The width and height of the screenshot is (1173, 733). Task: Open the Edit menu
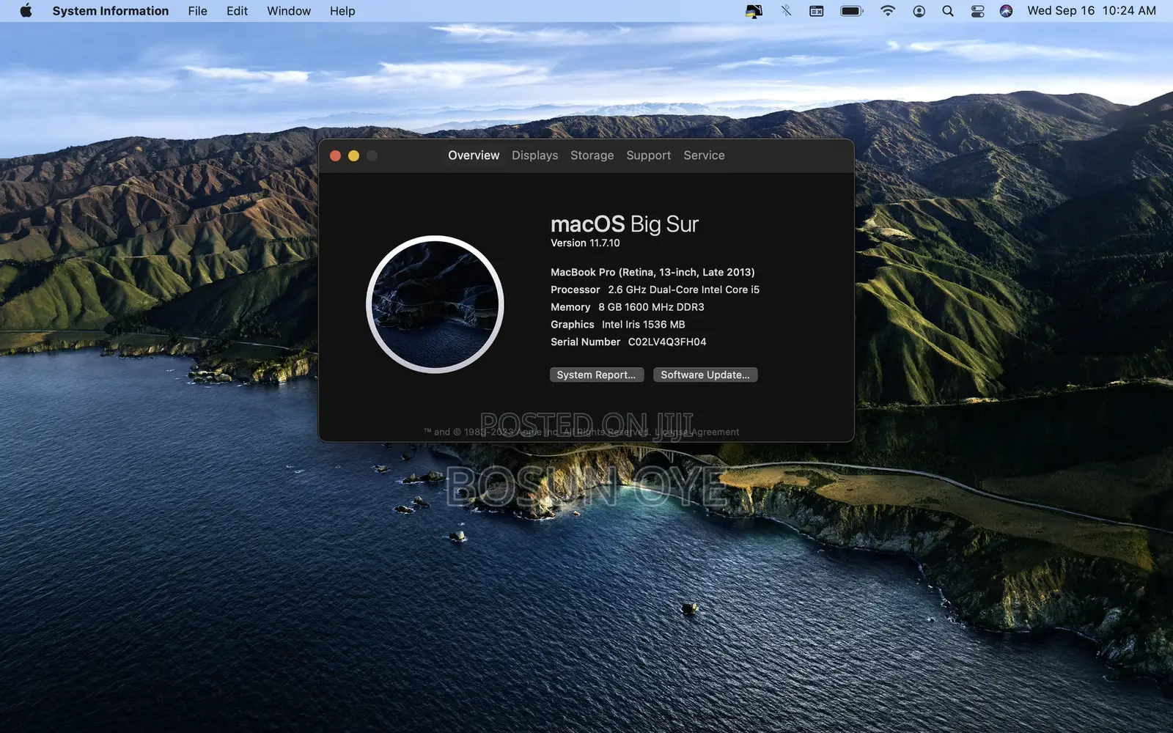click(x=237, y=11)
